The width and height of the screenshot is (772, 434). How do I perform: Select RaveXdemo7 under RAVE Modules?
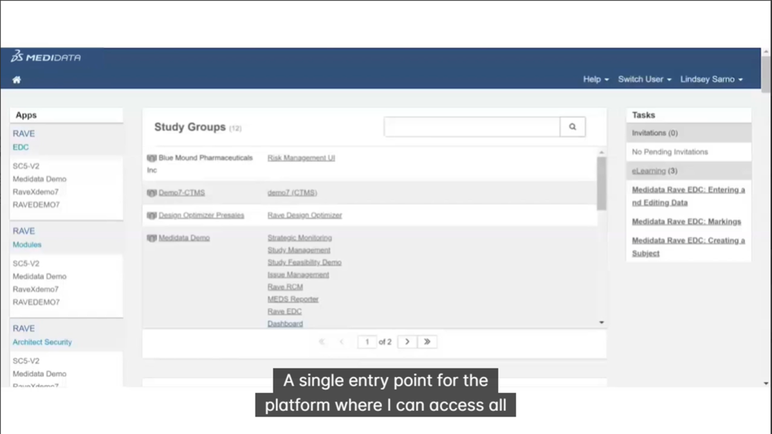35,289
